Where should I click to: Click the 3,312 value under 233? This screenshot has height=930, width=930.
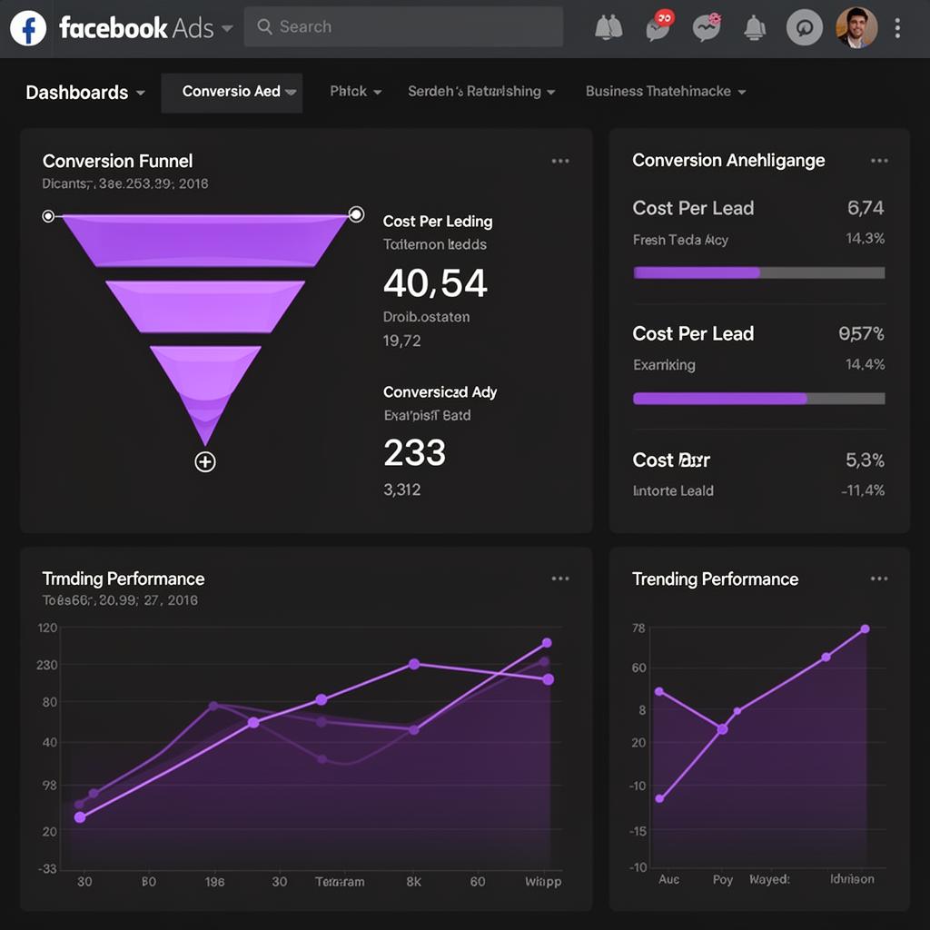(x=402, y=490)
